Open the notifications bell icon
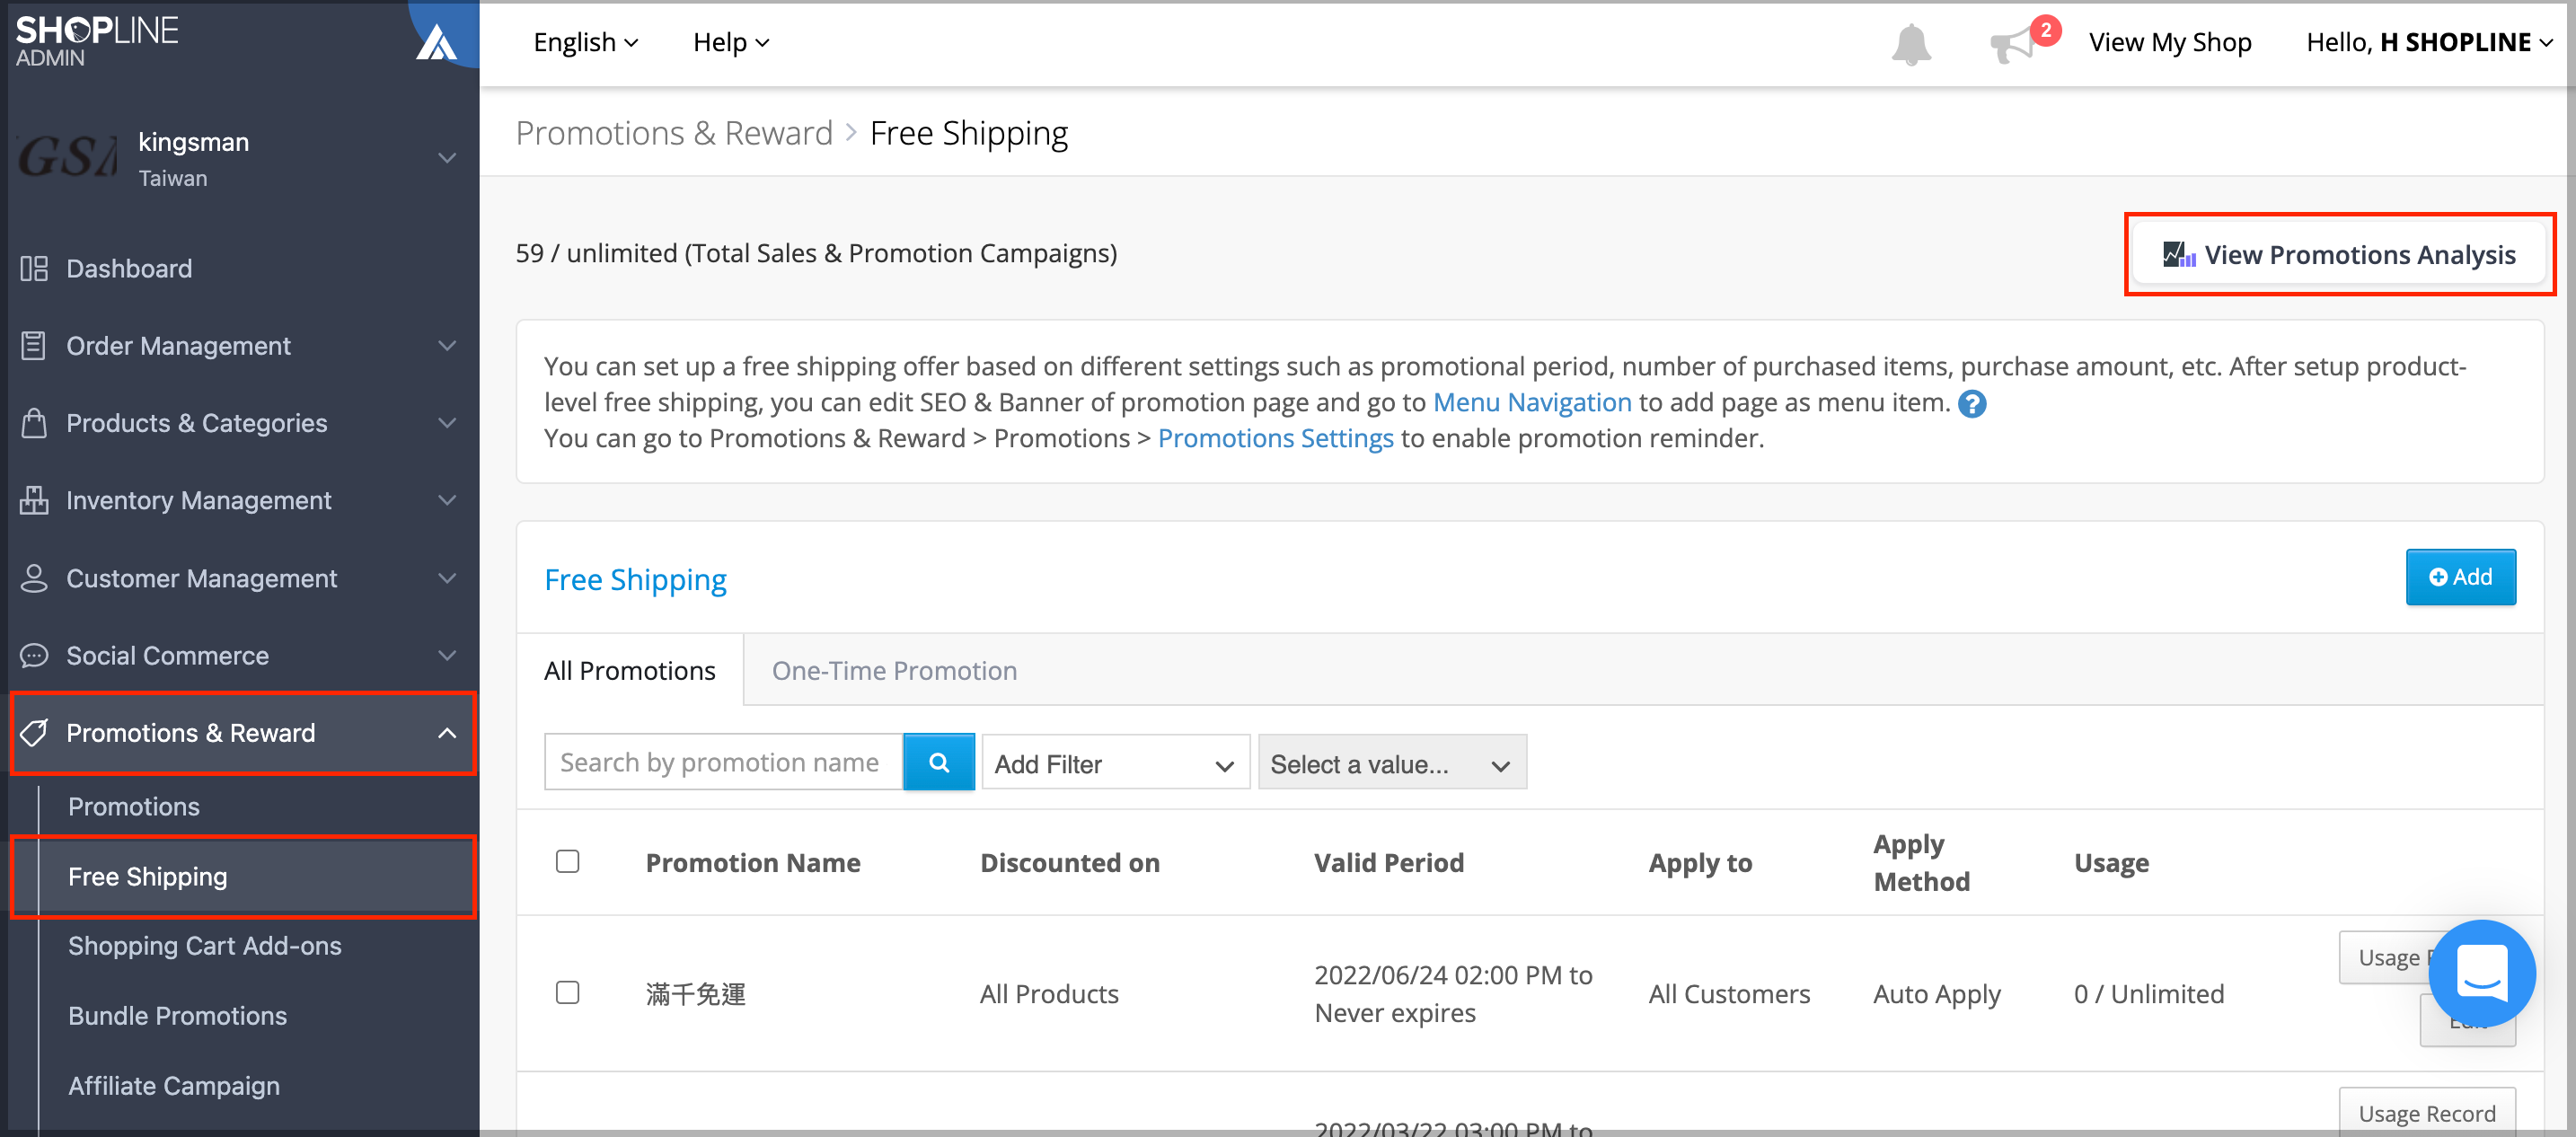This screenshot has height=1137, width=2576. (x=1910, y=44)
